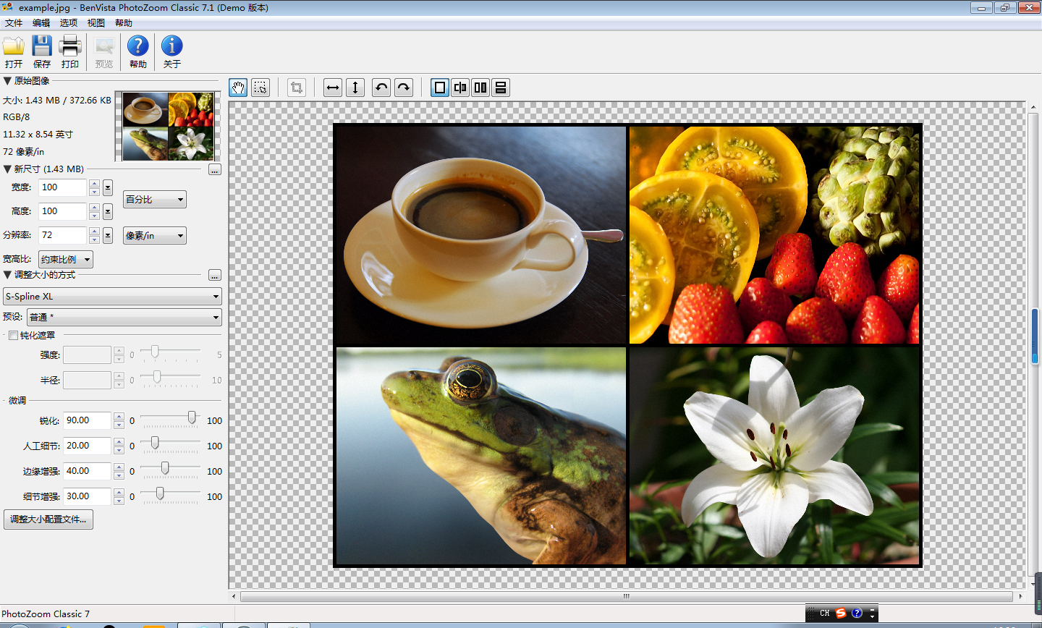
Task: Collapse the 新尺寸 section
Action: (x=7, y=169)
